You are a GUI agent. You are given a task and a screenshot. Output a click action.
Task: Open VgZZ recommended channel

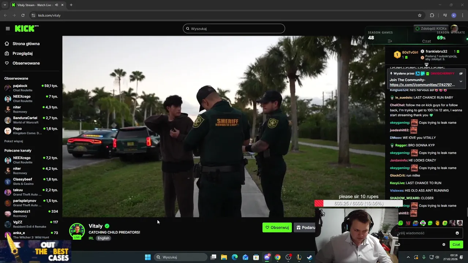click(31, 224)
